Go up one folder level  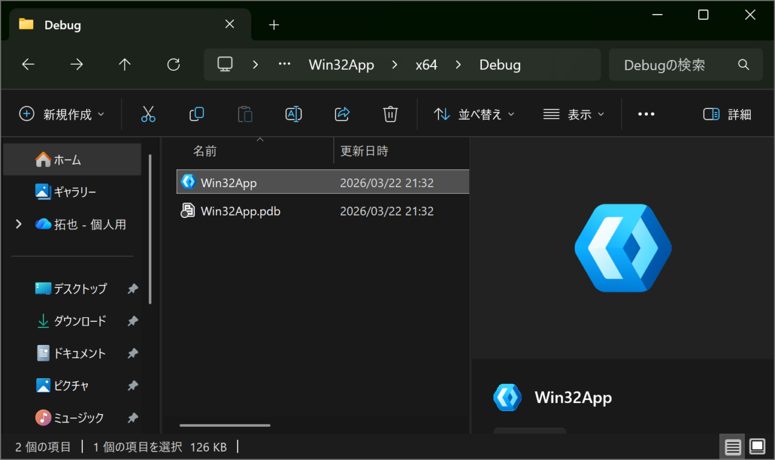(125, 65)
